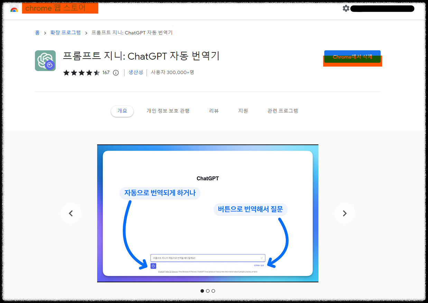Select the 지원 tab
Viewport: 428px width, 303px height.
[243, 111]
